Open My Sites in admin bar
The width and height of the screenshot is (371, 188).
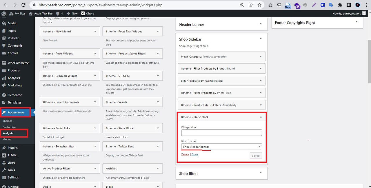tap(17, 13)
